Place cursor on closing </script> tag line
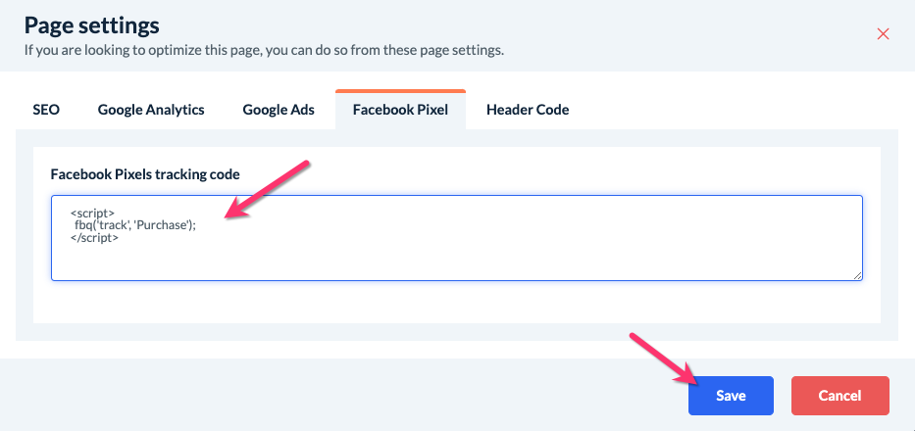Image resolution: width=915 pixels, height=431 pixels. pos(94,237)
